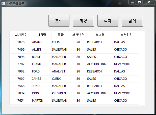Select the CLARK name cell
The width and height of the screenshot is (156, 115).
click(x=42, y=64)
